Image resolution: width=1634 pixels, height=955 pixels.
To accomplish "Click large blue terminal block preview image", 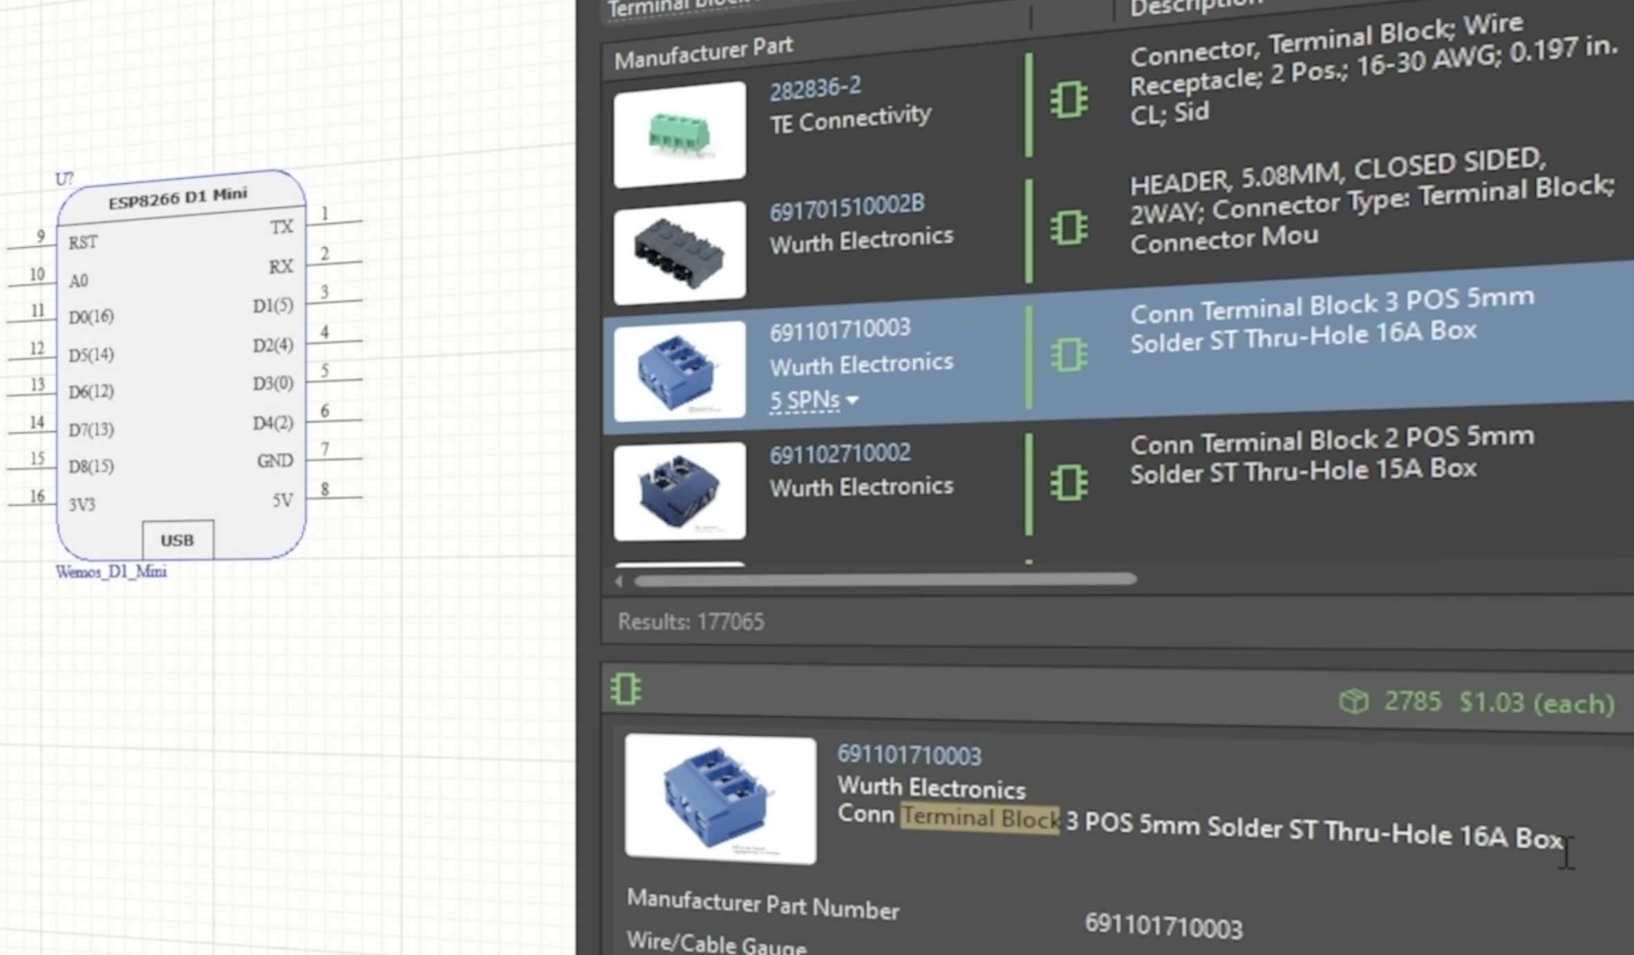I will (720, 799).
